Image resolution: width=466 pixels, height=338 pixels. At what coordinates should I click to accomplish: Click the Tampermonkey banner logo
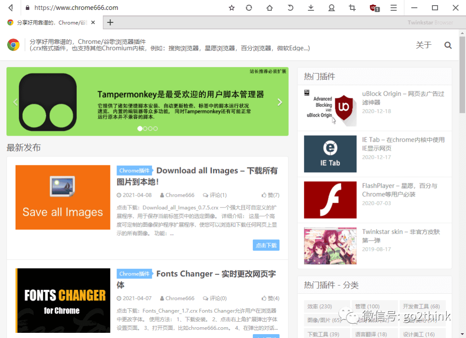click(x=47, y=102)
